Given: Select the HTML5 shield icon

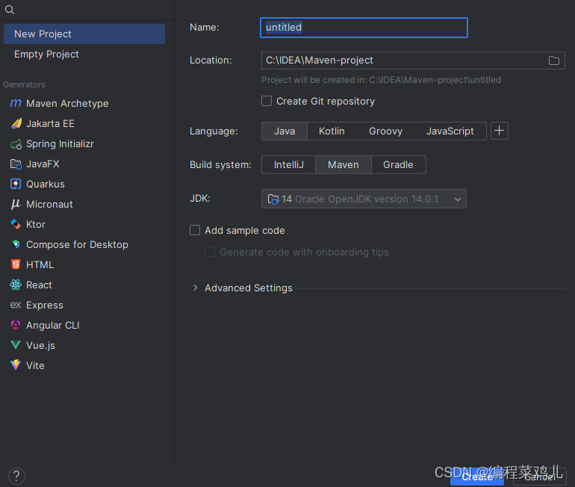Looking at the screenshot, I should tap(16, 264).
